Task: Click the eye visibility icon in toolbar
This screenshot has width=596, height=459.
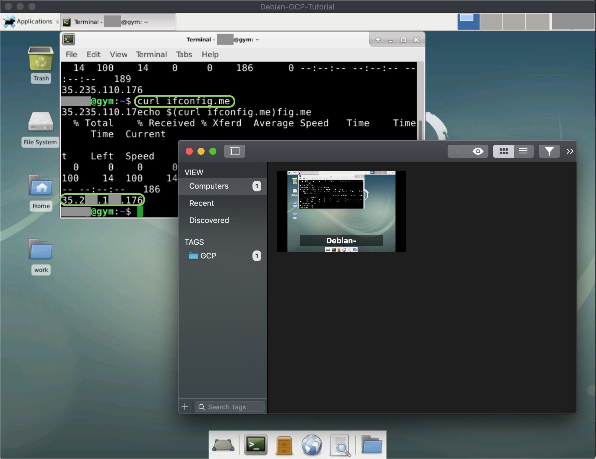Action: [478, 151]
